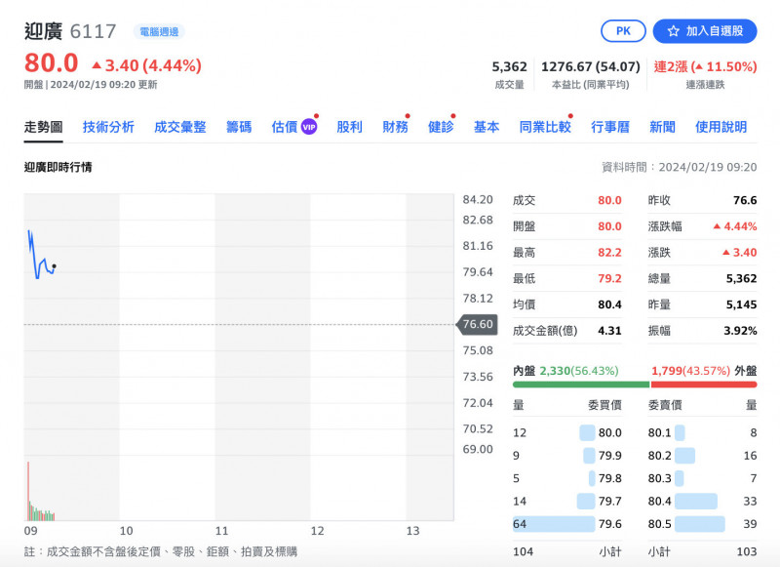Screen dimensions: 780x567
Task: Click the 成交金額(億) value 4.31
Action: [x=610, y=331]
